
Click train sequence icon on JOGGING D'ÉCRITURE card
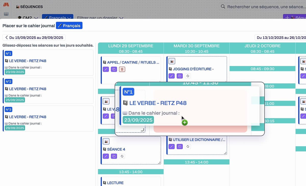tap(172, 61)
